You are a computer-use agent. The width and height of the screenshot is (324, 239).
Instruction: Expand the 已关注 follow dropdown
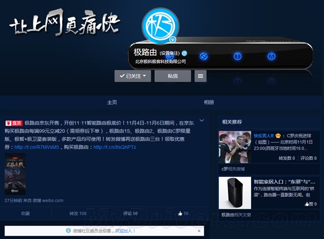(x=133, y=76)
